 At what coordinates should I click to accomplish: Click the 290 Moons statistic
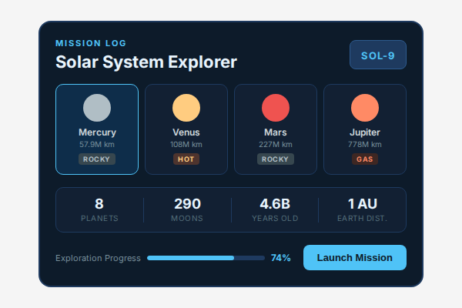(x=187, y=209)
